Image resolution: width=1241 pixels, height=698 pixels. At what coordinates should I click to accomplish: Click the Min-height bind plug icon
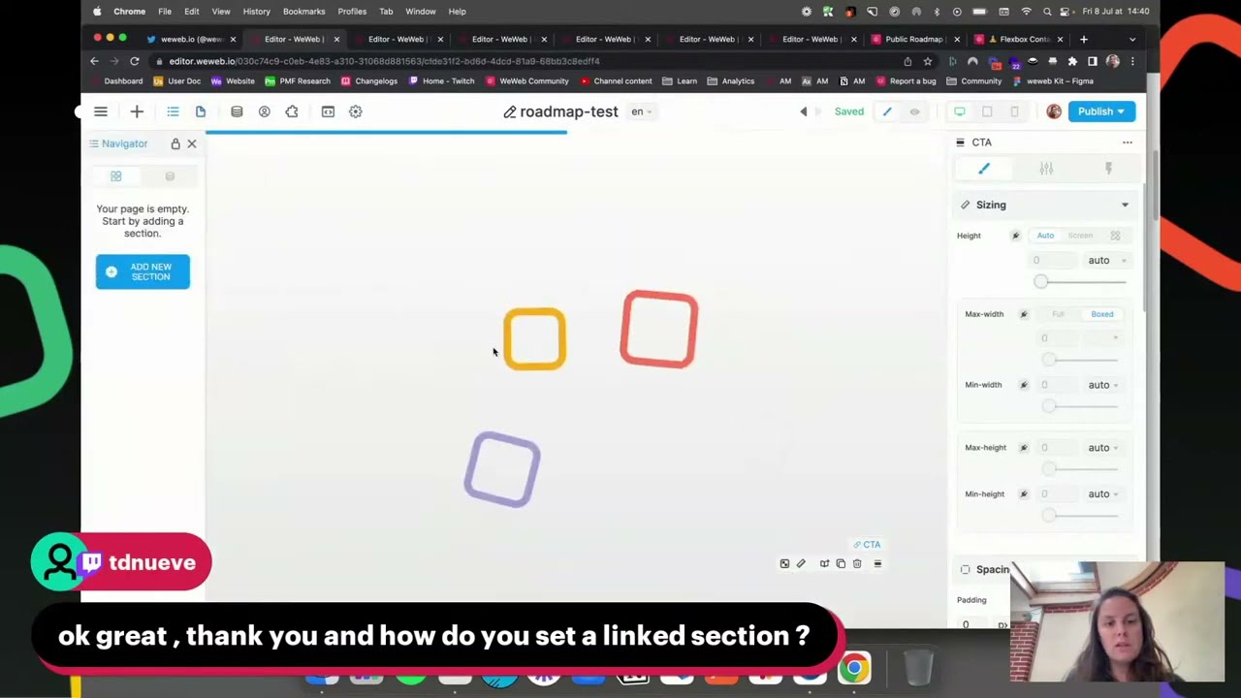click(x=1024, y=494)
